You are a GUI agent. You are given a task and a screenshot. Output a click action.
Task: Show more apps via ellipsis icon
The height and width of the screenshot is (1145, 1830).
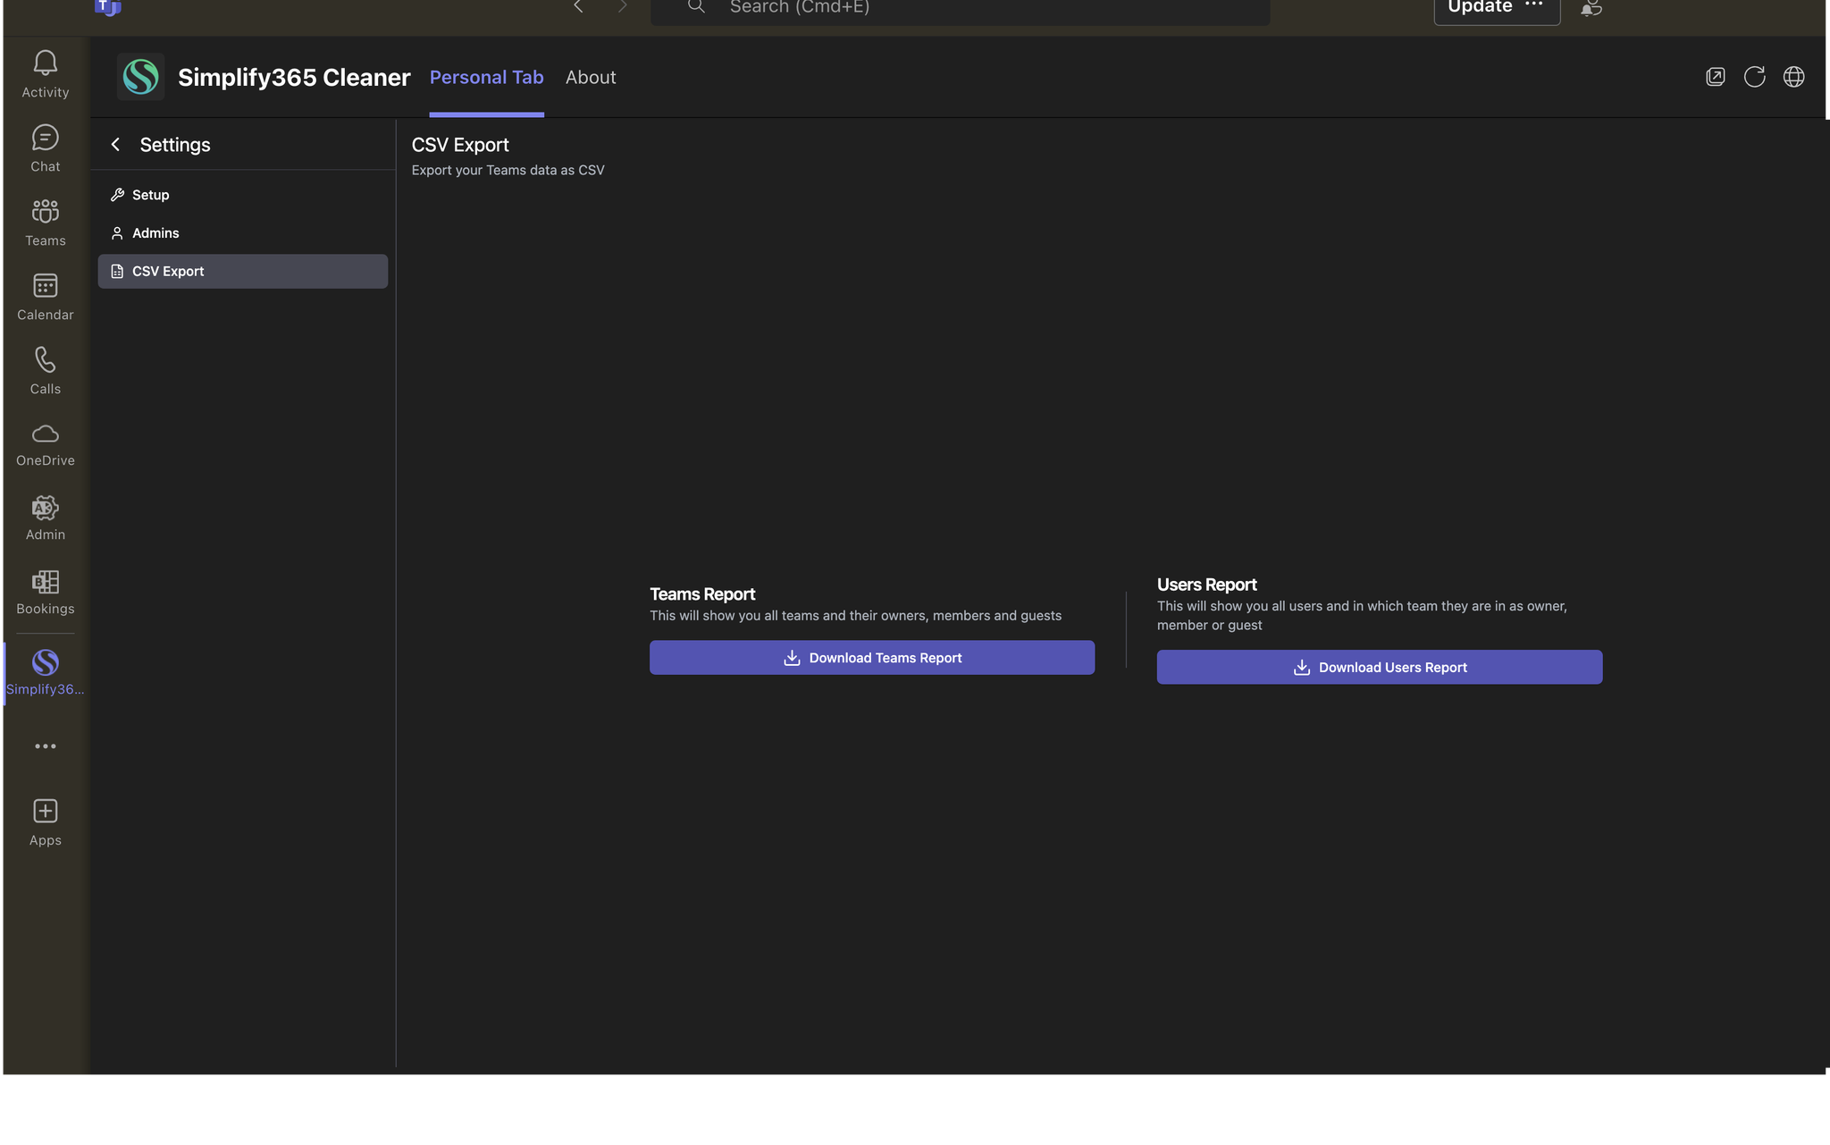tap(46, 746)
